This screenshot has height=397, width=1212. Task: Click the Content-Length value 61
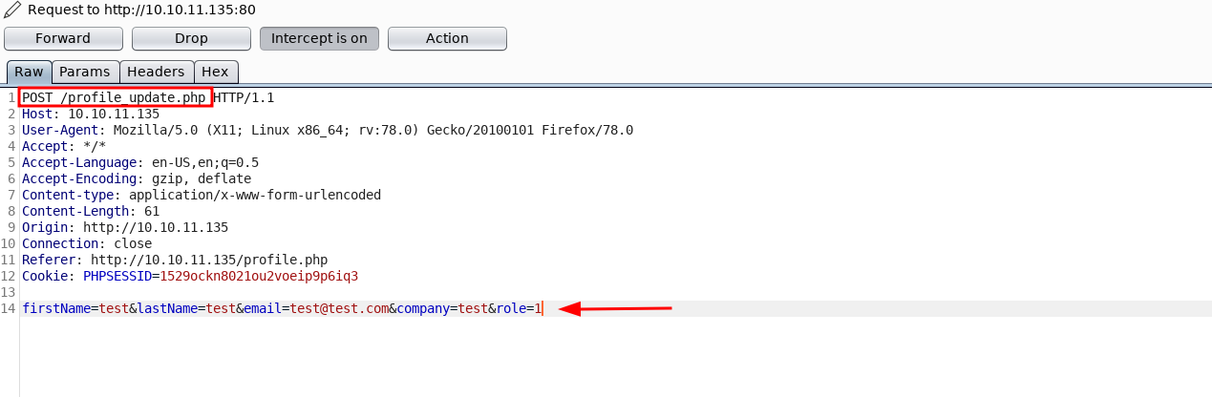click(x=152, y=211)
